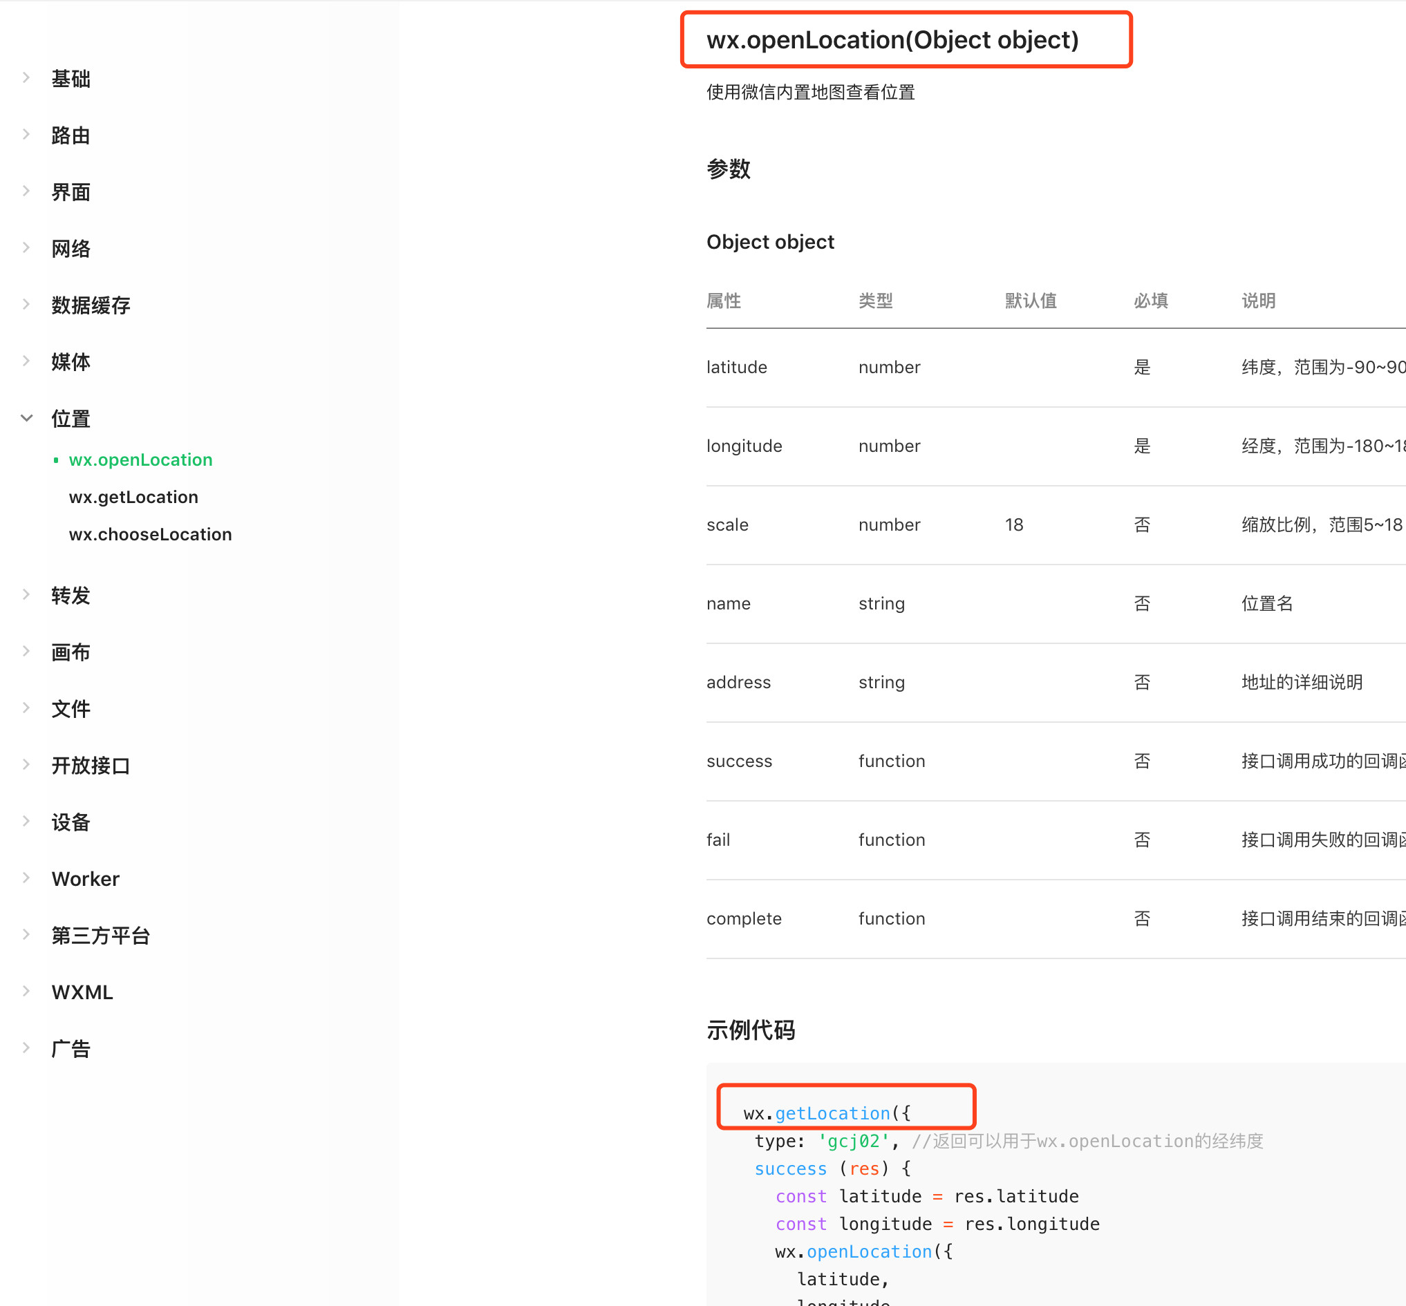Click the 默认值 column header
The width and height of the screenshot is (1406, 1306).
click(1031, 301)
